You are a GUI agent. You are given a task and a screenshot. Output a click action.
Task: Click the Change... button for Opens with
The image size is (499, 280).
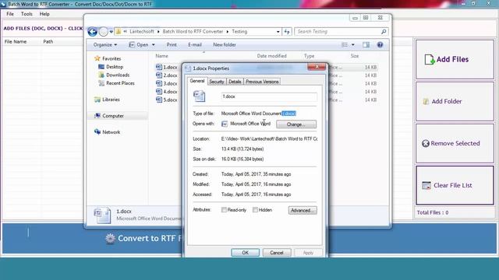tap(296, 124)
